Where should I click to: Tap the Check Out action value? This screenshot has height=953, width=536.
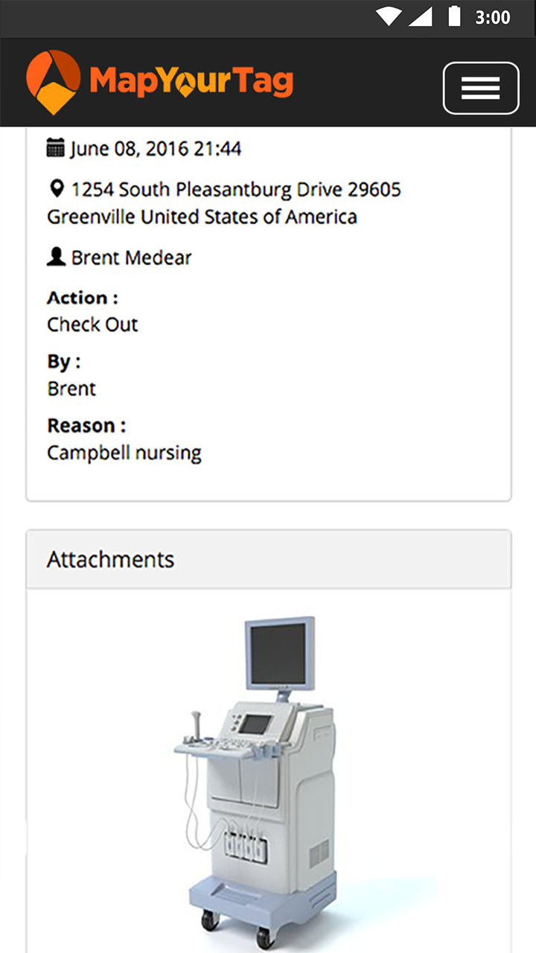[x=92, y=325]
